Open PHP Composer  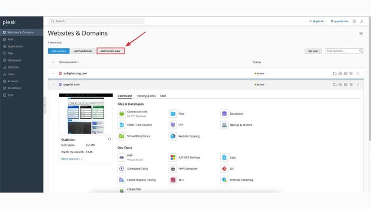(183, 169)
